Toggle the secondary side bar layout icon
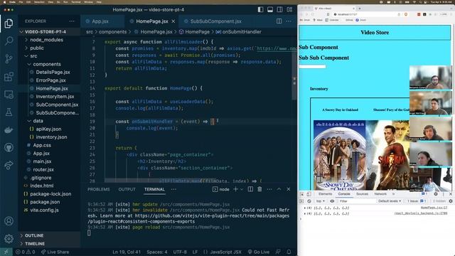This screenshot has width=455, height=256. click(x=279, y=9)
